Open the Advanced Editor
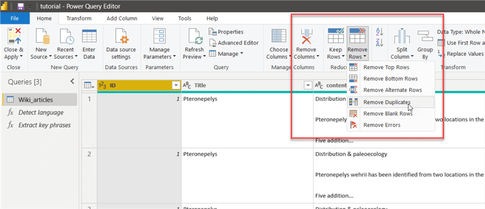This screenshot has height=209, width=485. [234, 43]
